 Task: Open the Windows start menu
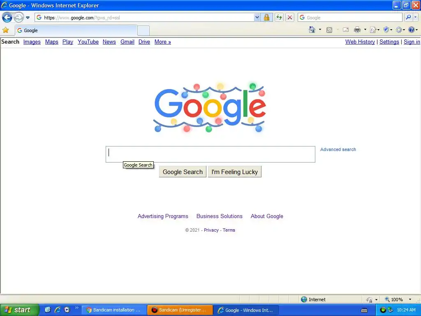point(19,310)
